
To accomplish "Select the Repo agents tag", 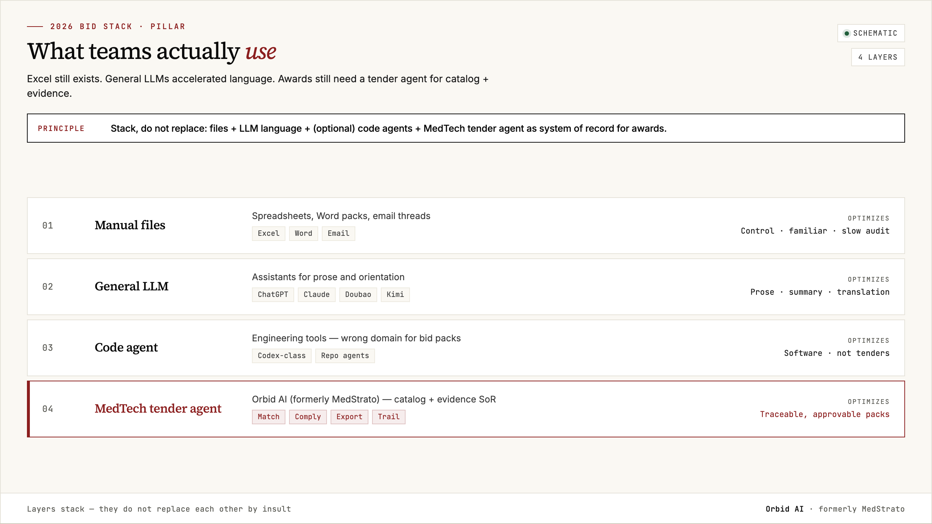I will click(x=345, y=356).
